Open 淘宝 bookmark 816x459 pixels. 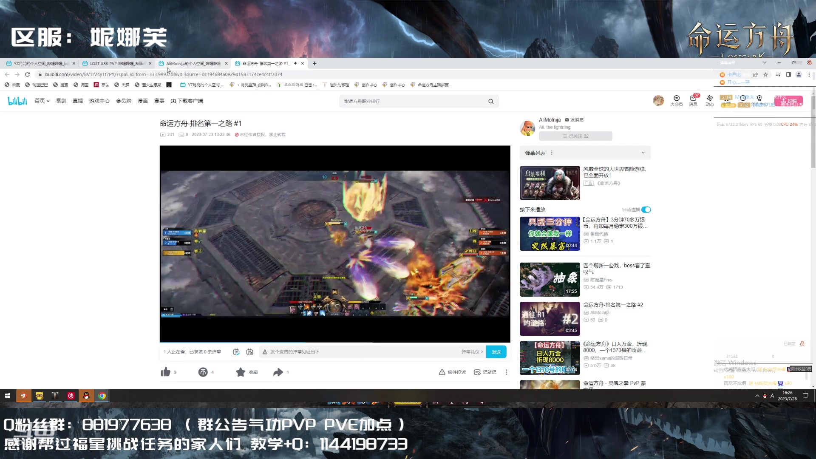click(81, 85)
